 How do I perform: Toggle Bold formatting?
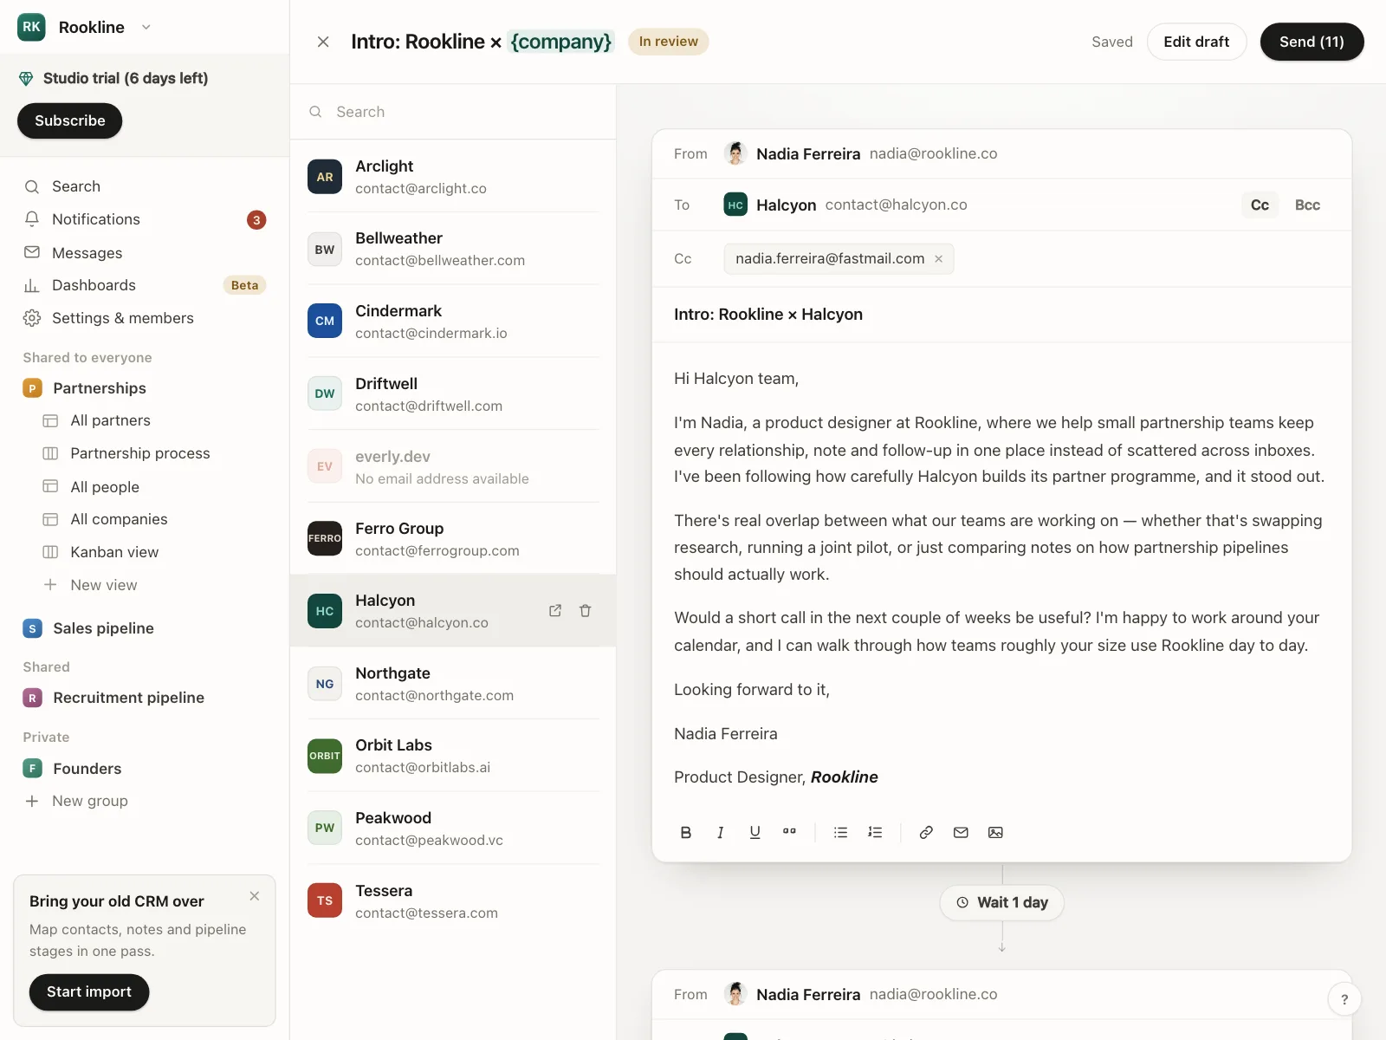(686, 832)
